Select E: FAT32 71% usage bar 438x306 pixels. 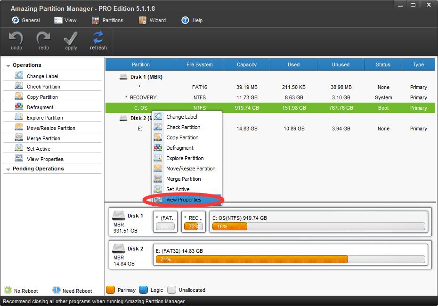pyautogui.click(x=291, y=259)
